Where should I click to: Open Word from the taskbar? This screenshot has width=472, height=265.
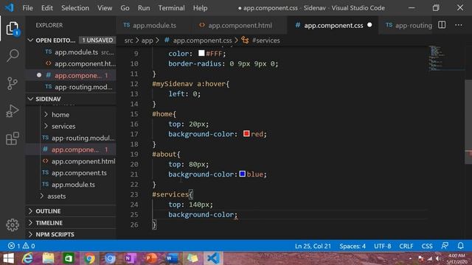coord(172,258)
